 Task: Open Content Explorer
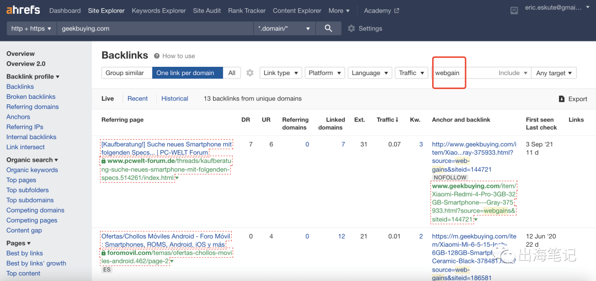(x=297, y=10)
